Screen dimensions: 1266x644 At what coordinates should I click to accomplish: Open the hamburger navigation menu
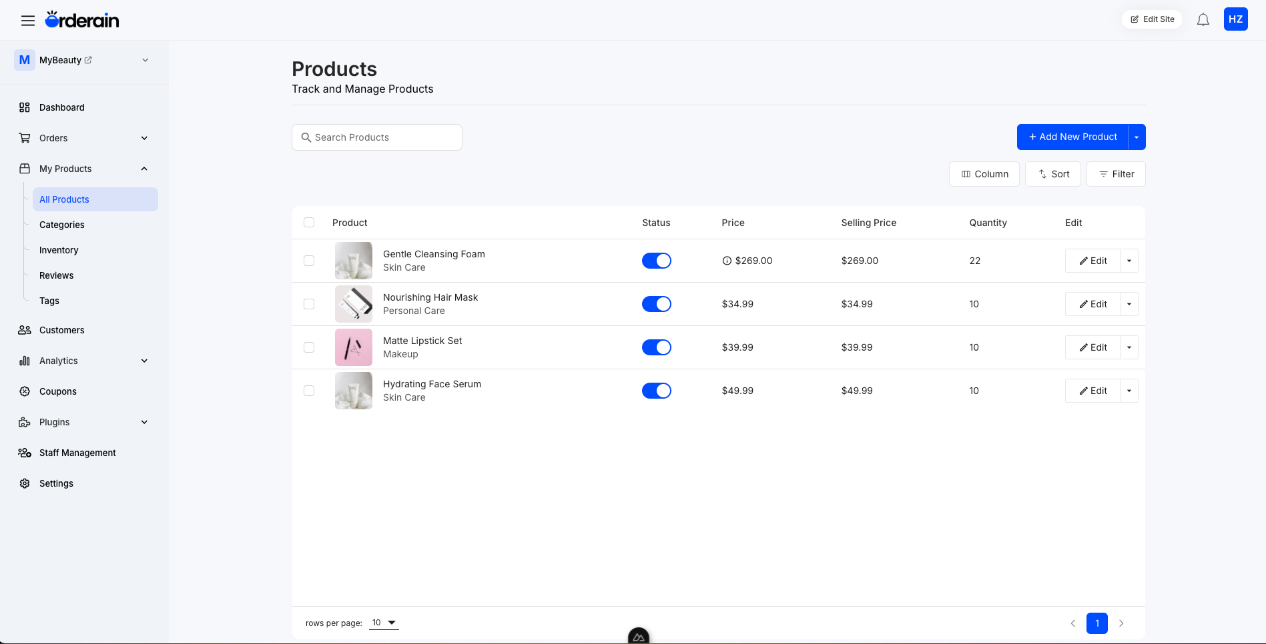[28, 20]
